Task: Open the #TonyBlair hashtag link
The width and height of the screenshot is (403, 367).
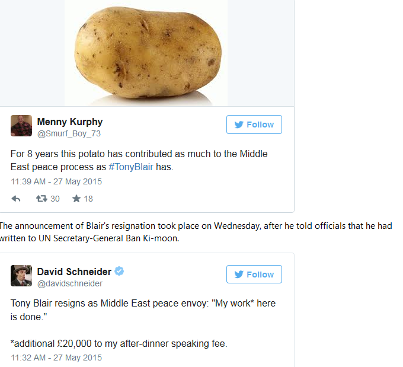Action: (x=131, y=167)
